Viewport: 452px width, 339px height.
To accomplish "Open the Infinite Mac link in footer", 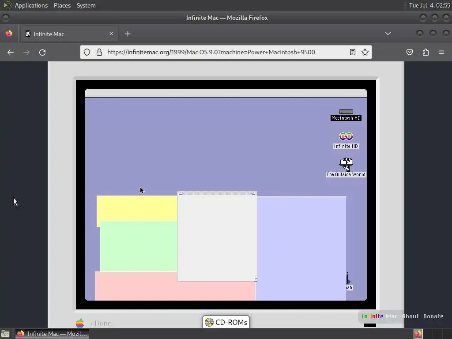I will (x=380, y=316).
